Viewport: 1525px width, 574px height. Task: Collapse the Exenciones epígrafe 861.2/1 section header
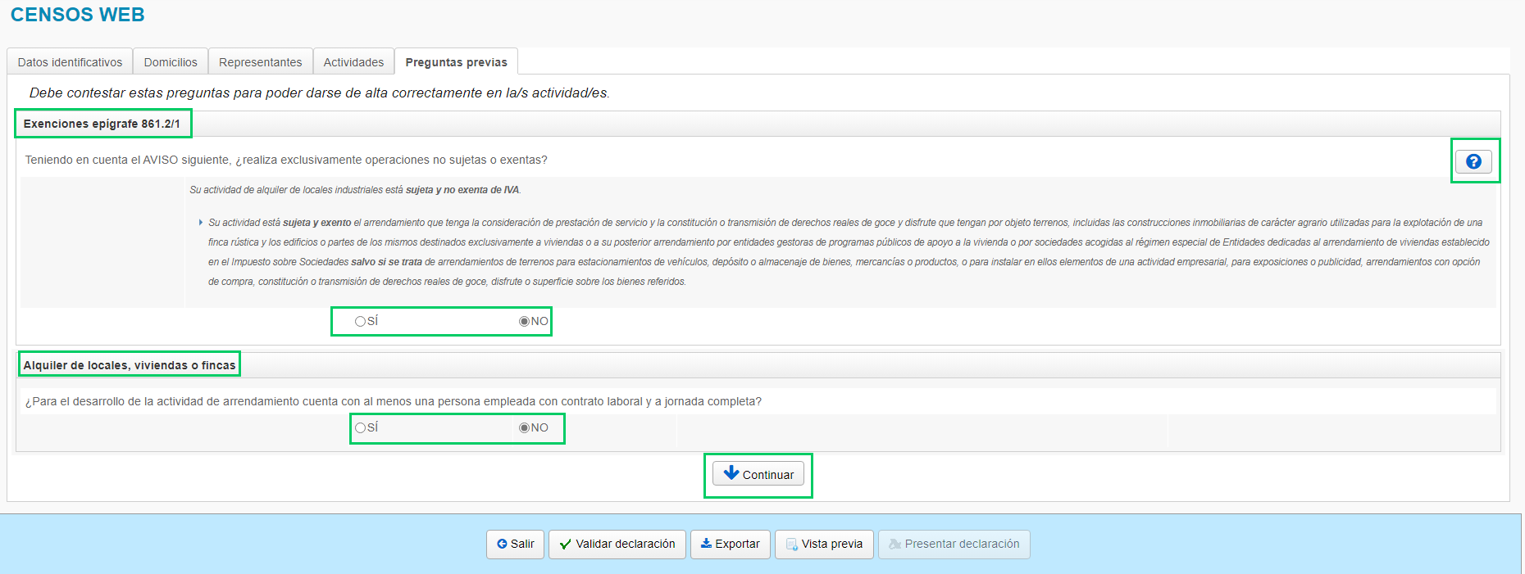point(102,124)
